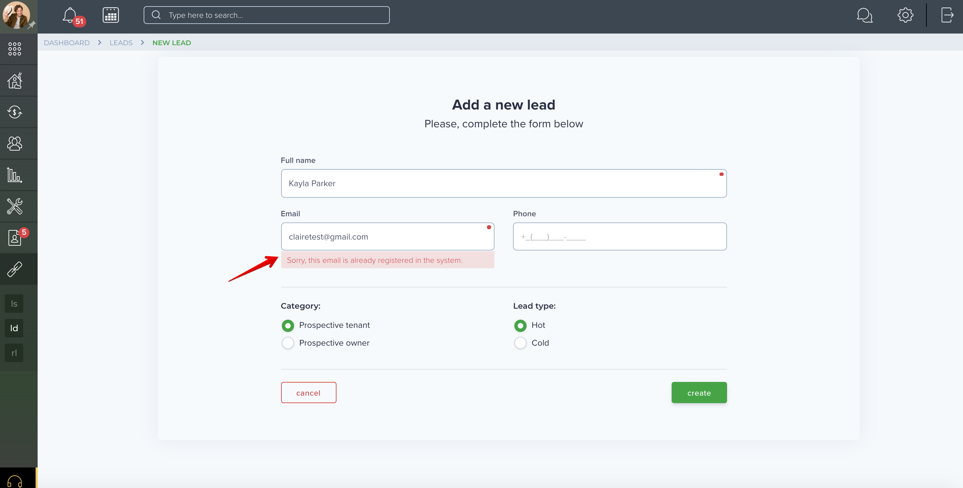Click the NEW LEAD breadcrumb
Image resolution: width=963 pixels, height=488 pixels.
click(172, 43)
